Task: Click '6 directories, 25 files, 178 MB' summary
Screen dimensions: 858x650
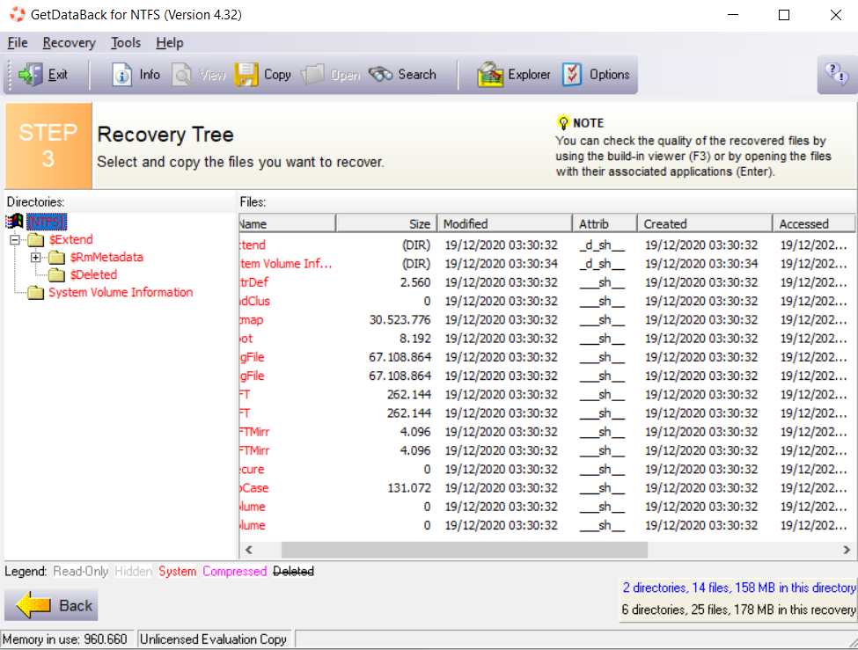Action: (738, 610)
